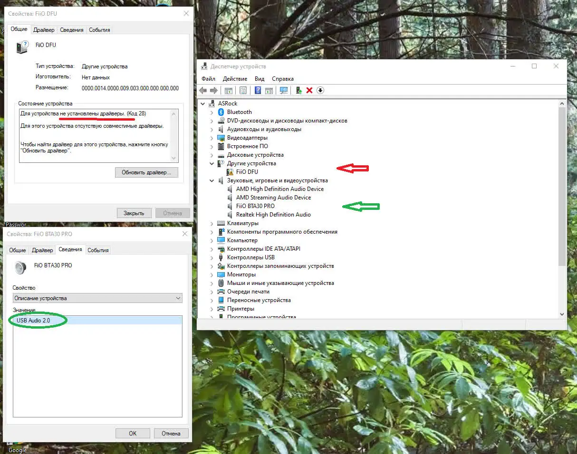Collapse Звуковые, игровые и видеоустройства category

coord(212,180)
